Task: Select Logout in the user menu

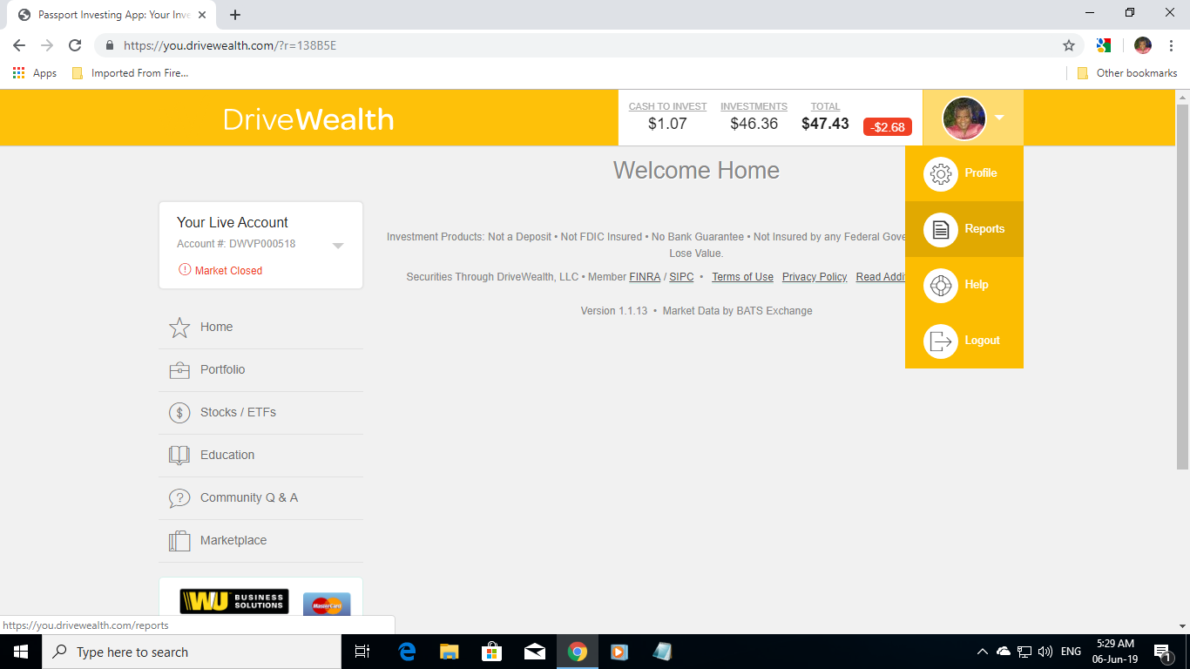Action: pos(964,341)
